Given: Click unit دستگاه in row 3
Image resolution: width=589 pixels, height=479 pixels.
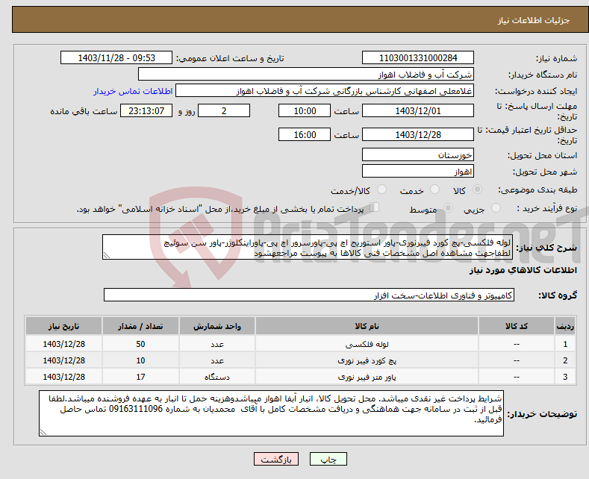Looking at the screenshot, I should tap(217, 377).
